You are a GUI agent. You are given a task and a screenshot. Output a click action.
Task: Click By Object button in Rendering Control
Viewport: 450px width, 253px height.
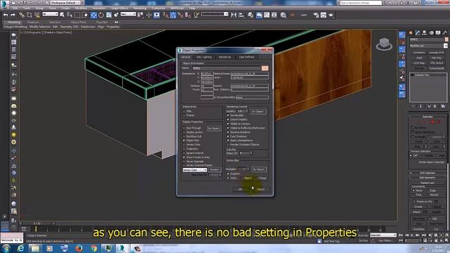click(258, 111)
